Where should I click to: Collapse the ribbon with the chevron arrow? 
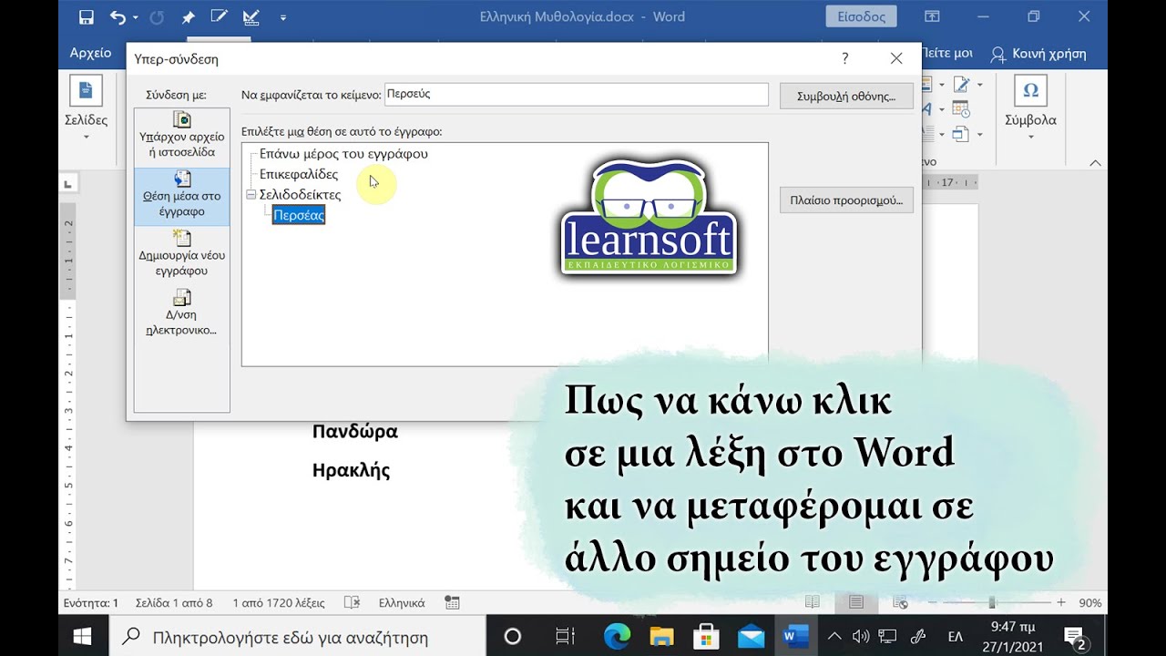click(1096, 162)
